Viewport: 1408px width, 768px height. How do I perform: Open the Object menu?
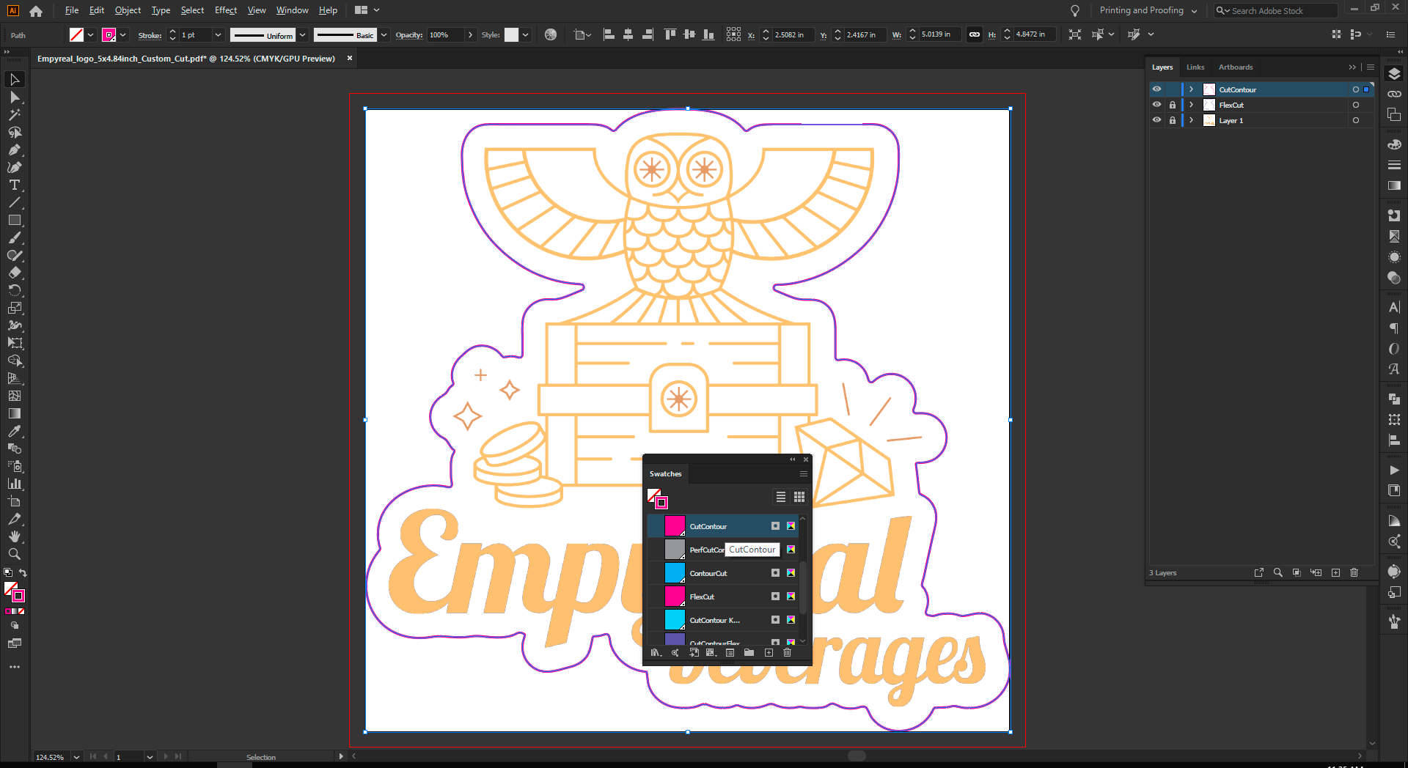[x=128, y=10]
